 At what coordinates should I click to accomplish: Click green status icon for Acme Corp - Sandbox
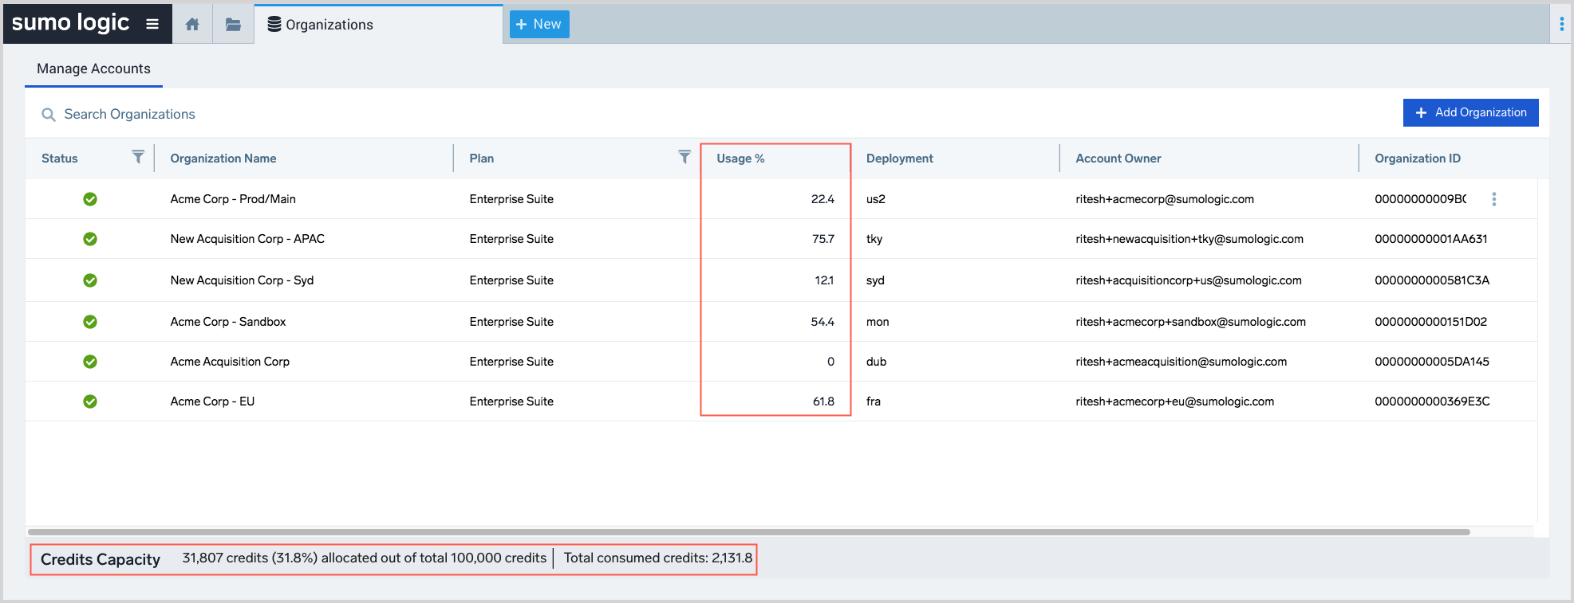90,322
